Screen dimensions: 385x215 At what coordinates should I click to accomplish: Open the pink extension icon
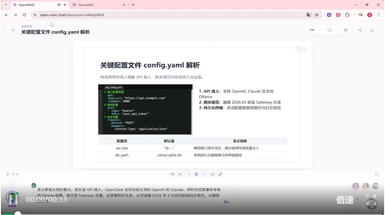pos(338,15)
